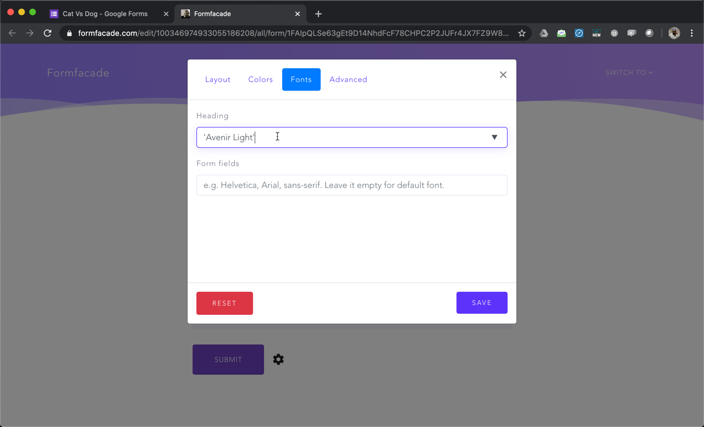The width and height of the screenshot is (704, 427).
Task: Click the green mail extension icon
Action: 561,33
